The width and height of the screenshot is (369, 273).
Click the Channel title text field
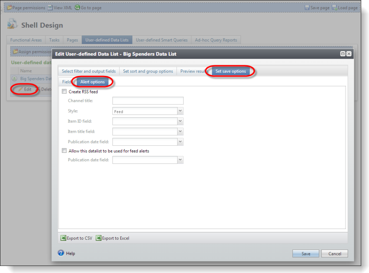pyautogui.click(x=148, y=101)
